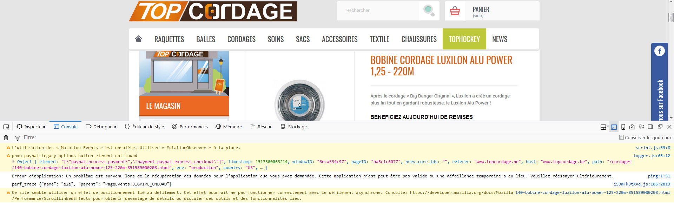This screenshot has height=203, width=674.
Task: Click the Mutation Events warning message
Action: point(126,148)
